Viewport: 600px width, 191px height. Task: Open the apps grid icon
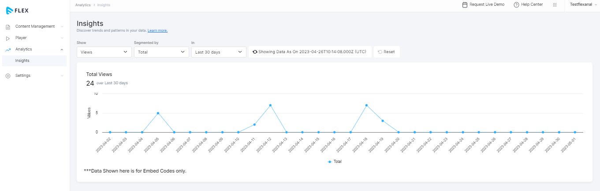[x=555, y=5]
